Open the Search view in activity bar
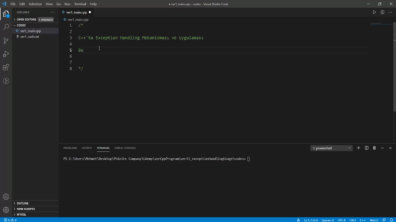The height and width of the screenshot is (222, 396). click(6, 27)
